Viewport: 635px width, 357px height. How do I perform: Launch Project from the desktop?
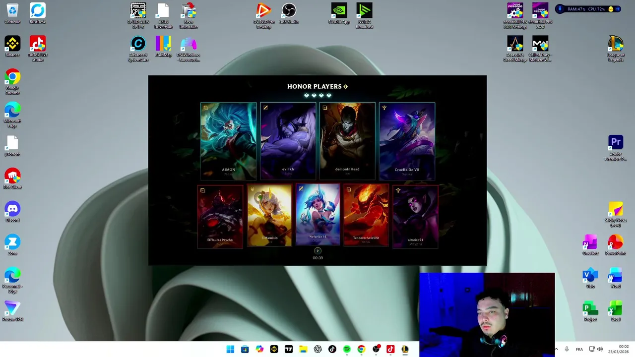pos(590,311)
